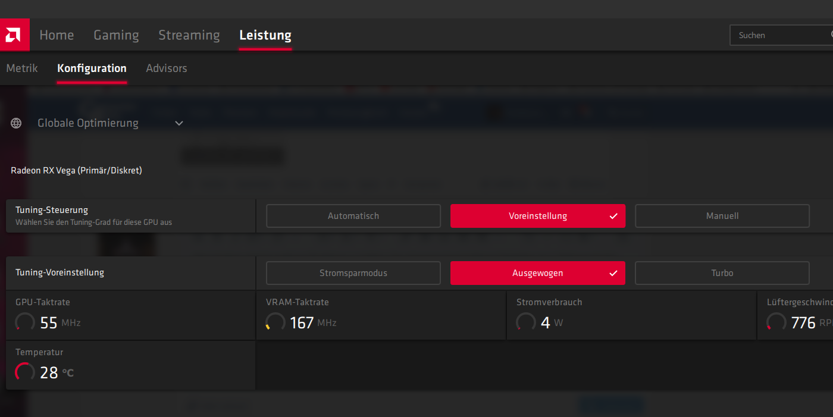
Task: Select Automatisch tuning control
Action: (353, 216)
